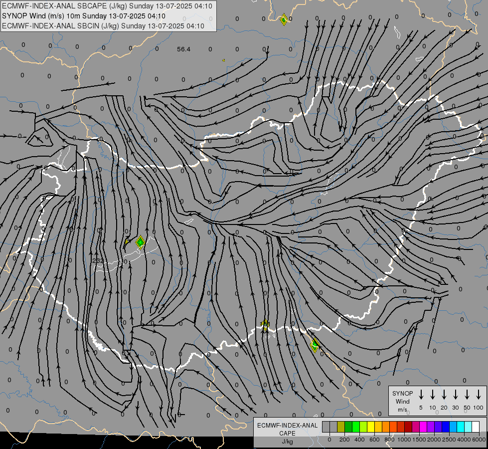Pick the sky blue swatch left of 4000 tick
This screenshot has height=449, width=488.
click(453, 427)
